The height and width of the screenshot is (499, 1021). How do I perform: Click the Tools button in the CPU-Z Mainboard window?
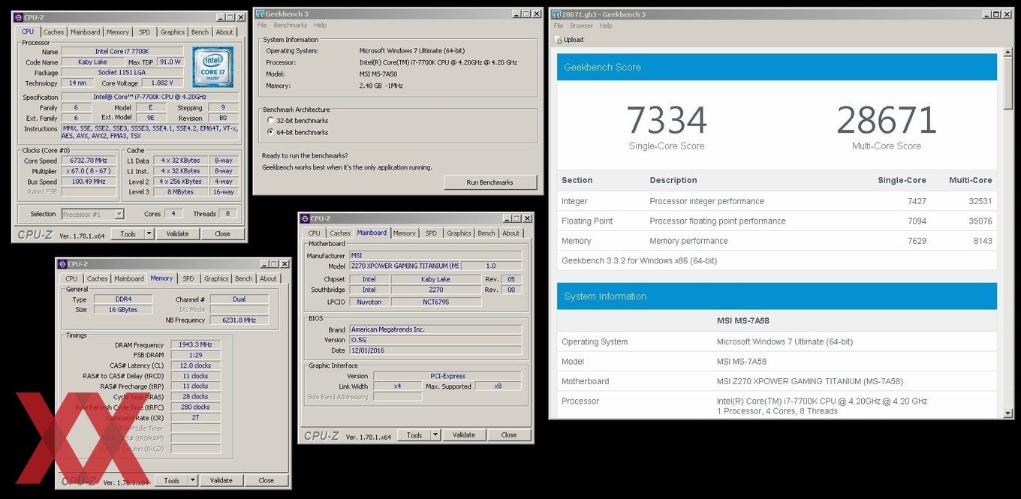414,434
